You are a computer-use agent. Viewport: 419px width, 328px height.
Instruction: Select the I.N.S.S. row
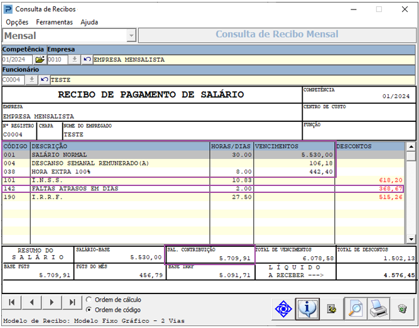coord(203,180)
